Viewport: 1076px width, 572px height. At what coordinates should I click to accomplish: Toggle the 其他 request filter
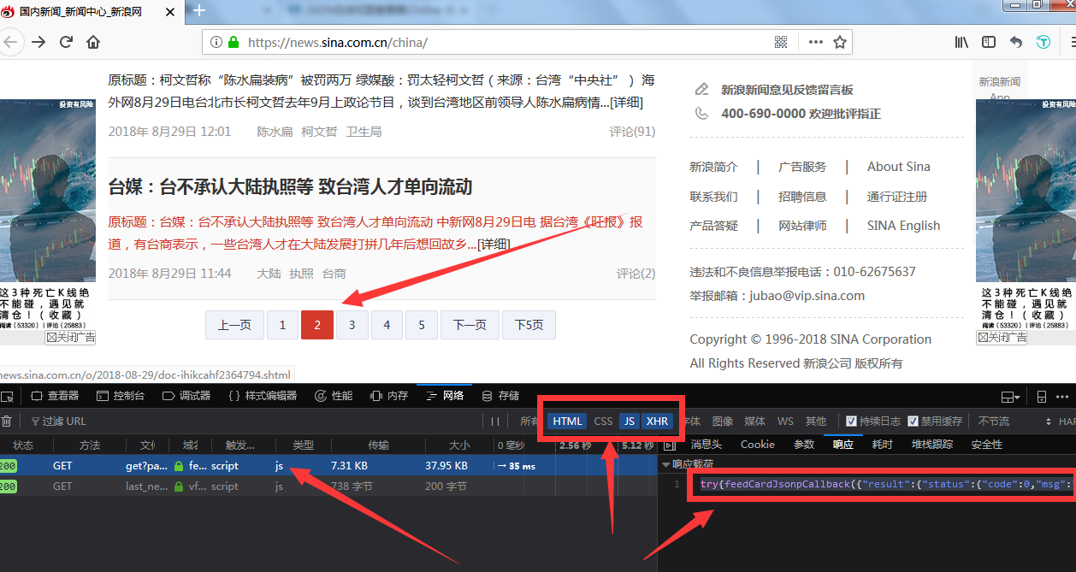click(x=816, y=421)
